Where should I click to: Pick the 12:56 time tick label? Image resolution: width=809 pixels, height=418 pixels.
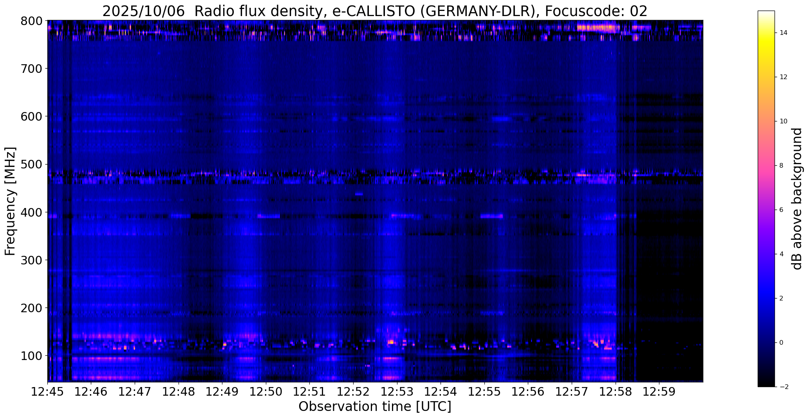click(528, 391)
